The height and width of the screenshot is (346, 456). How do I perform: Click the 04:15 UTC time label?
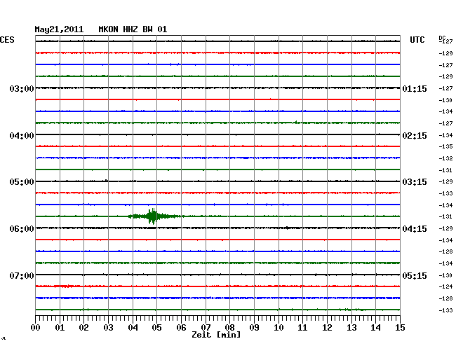coord(415,229)
